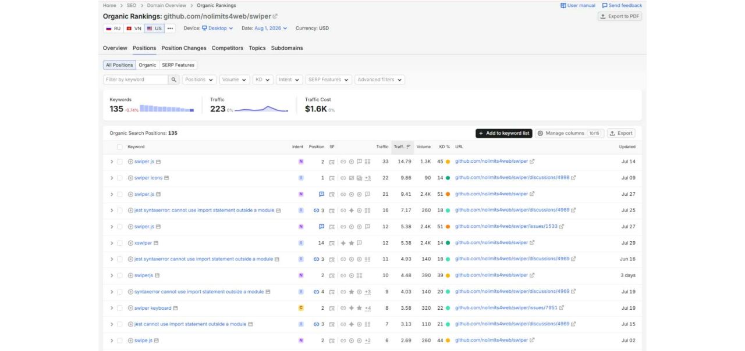The height and width of the screenshot is (351, 745).
Task: Click Add to keyword list button
Action: coord(504,133)
